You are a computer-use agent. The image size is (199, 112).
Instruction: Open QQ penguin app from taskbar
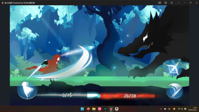117,109
